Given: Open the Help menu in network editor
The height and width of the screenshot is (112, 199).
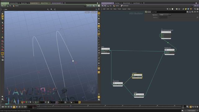Looking at the screenshot, I should [x=129, y=9].
